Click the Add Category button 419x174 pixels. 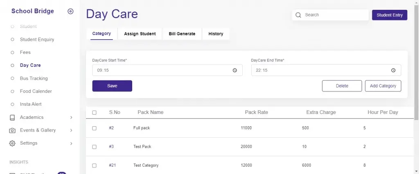coord(383,86)
